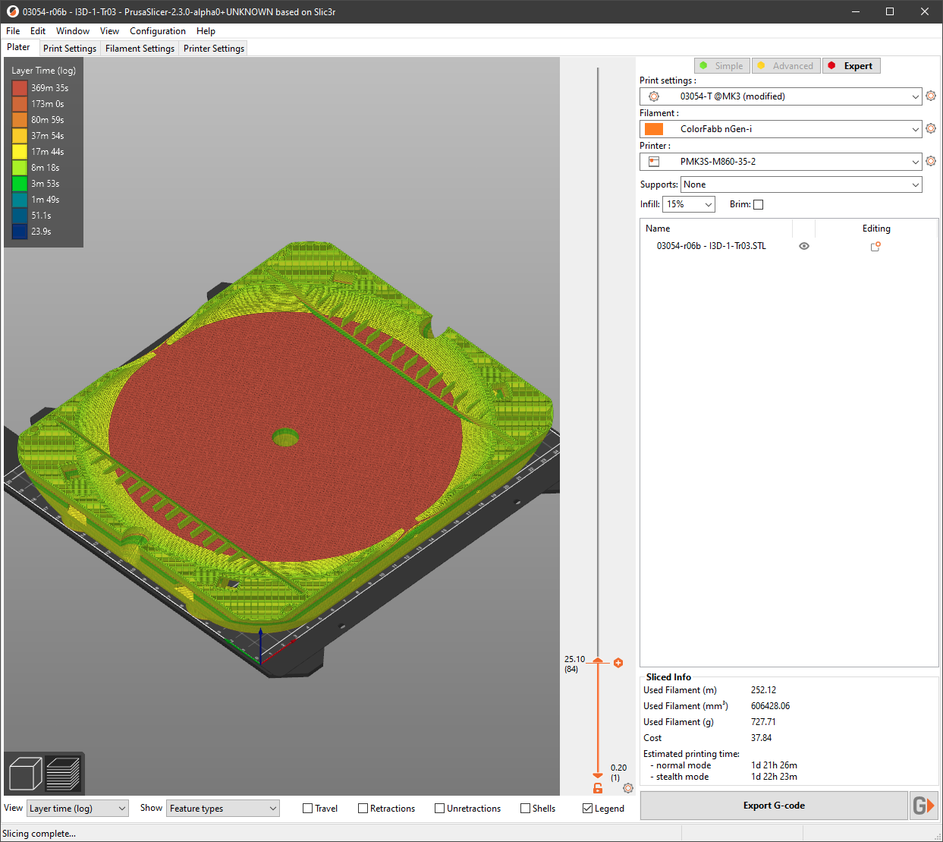Open Filament preset gear icon
The image size is (943, 842).
point(931,129)
